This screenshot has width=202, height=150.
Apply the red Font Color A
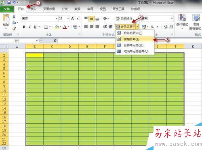pyautogui.click(x=65, y=27)
